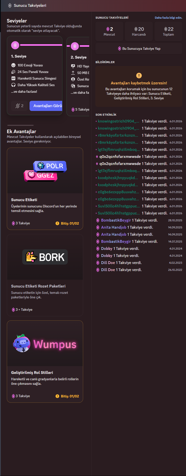The width and height of the screenshot is (186, 476).
Task: Open the Wumpus role styles preview image
Action: (45, 344)
